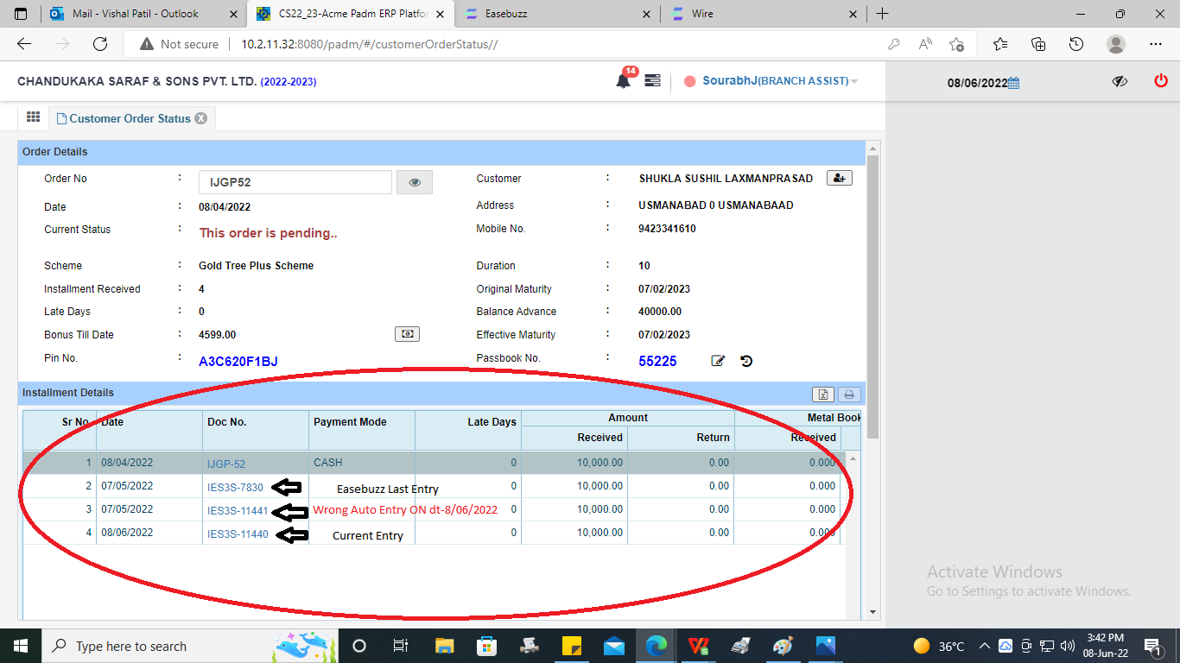Add this page to favorites
1180x663 pixels.
956,44
